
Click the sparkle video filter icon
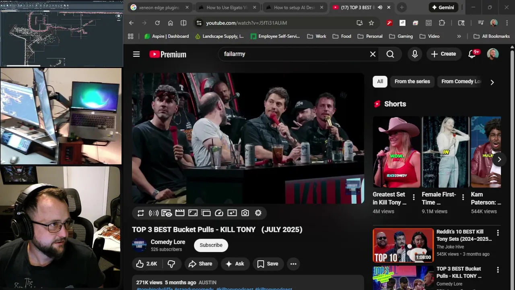[232, 213]
